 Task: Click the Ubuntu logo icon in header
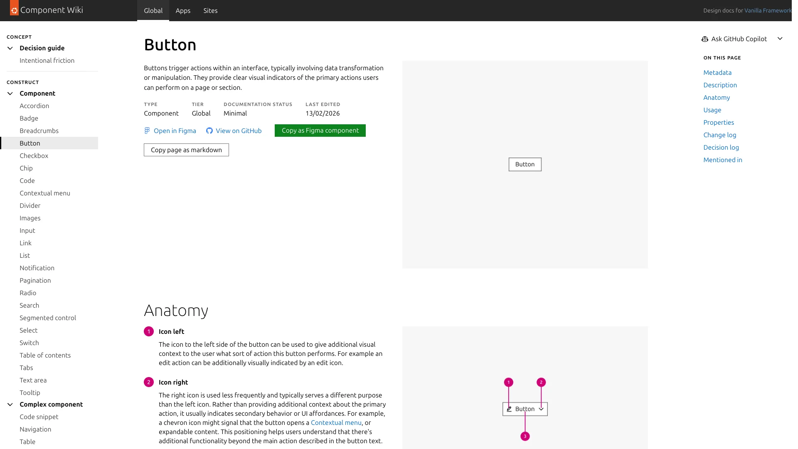click(x=14, y=10)
